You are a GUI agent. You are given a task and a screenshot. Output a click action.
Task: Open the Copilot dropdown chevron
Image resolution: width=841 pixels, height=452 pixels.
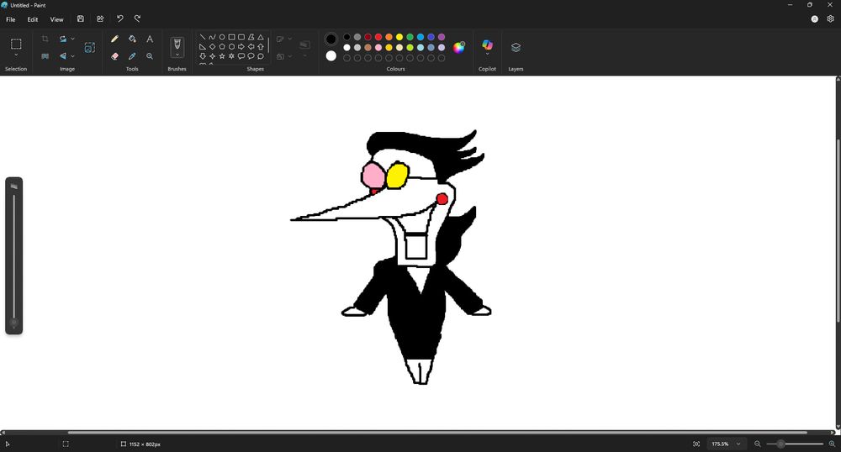click(x=487, y=54)
